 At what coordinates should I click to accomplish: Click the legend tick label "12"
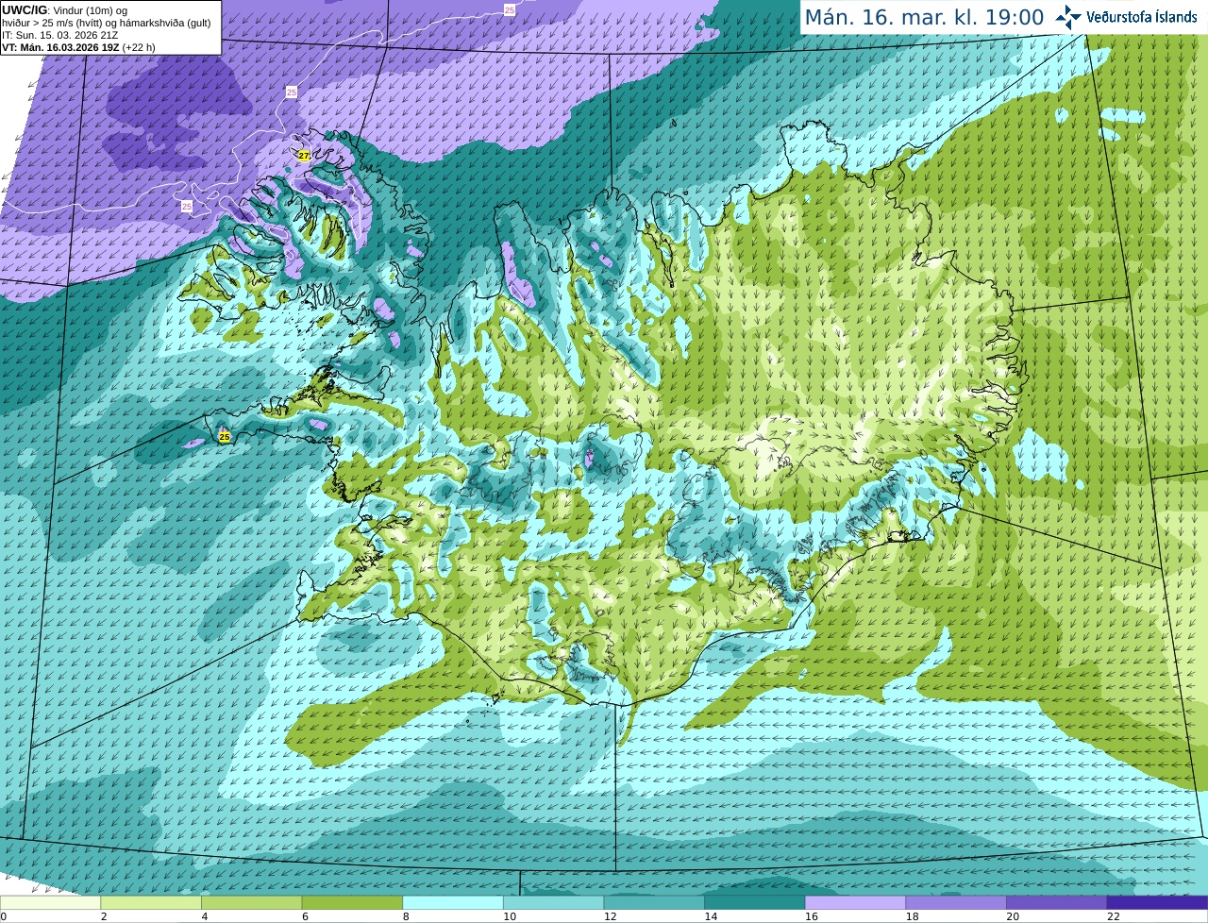(611, 916)
